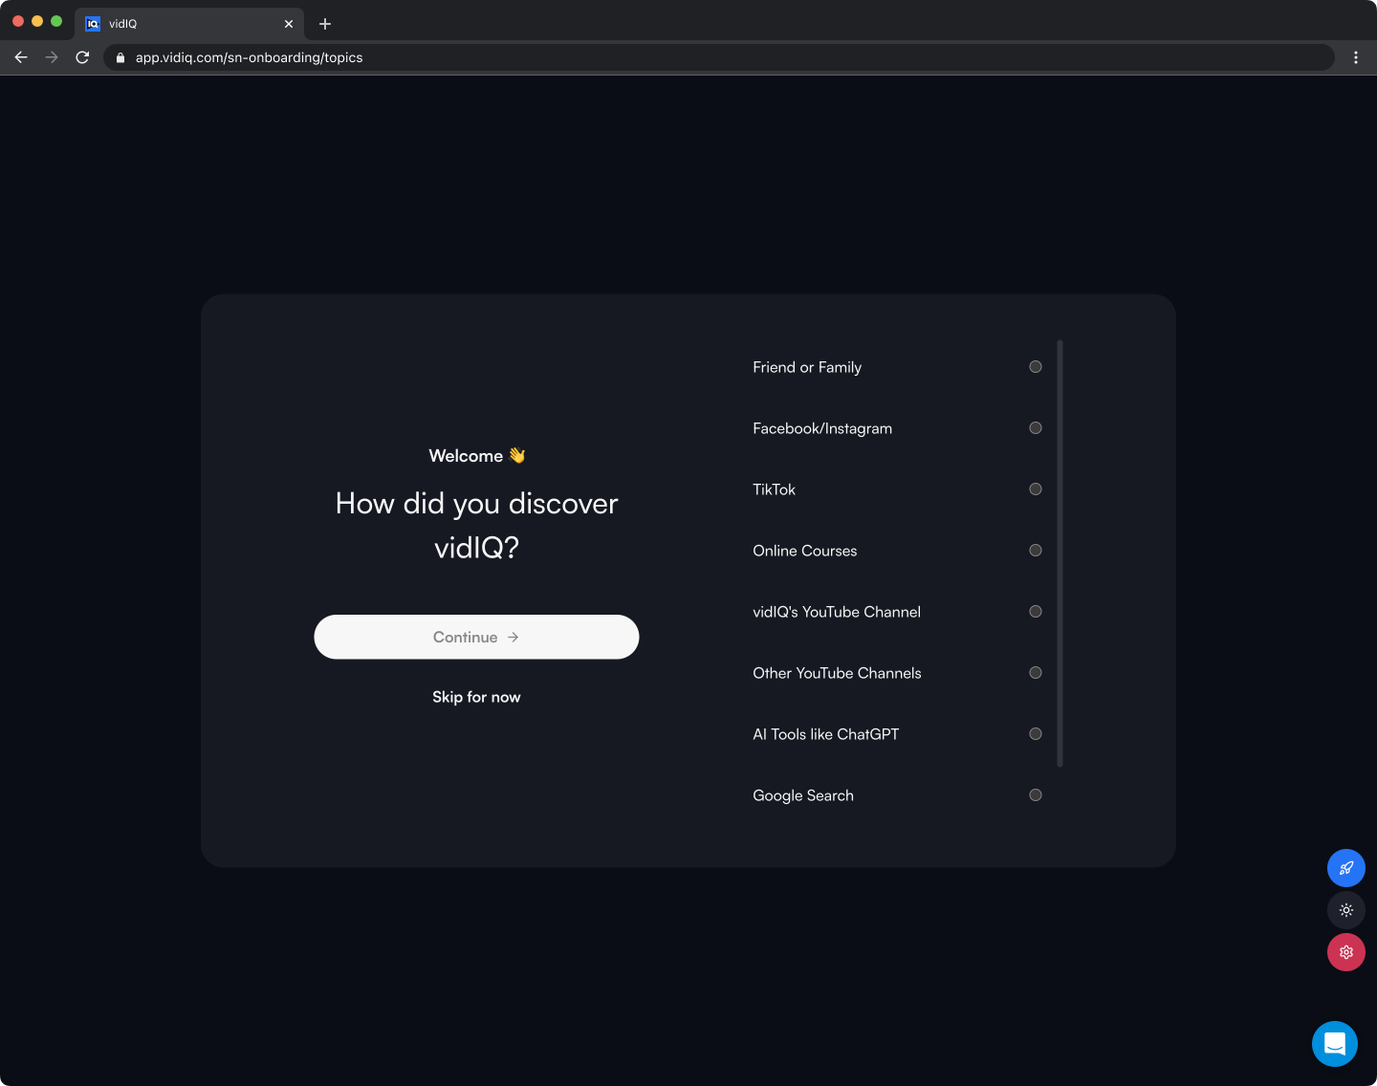Open the chat support bubble icon

pos(1334,1044)
